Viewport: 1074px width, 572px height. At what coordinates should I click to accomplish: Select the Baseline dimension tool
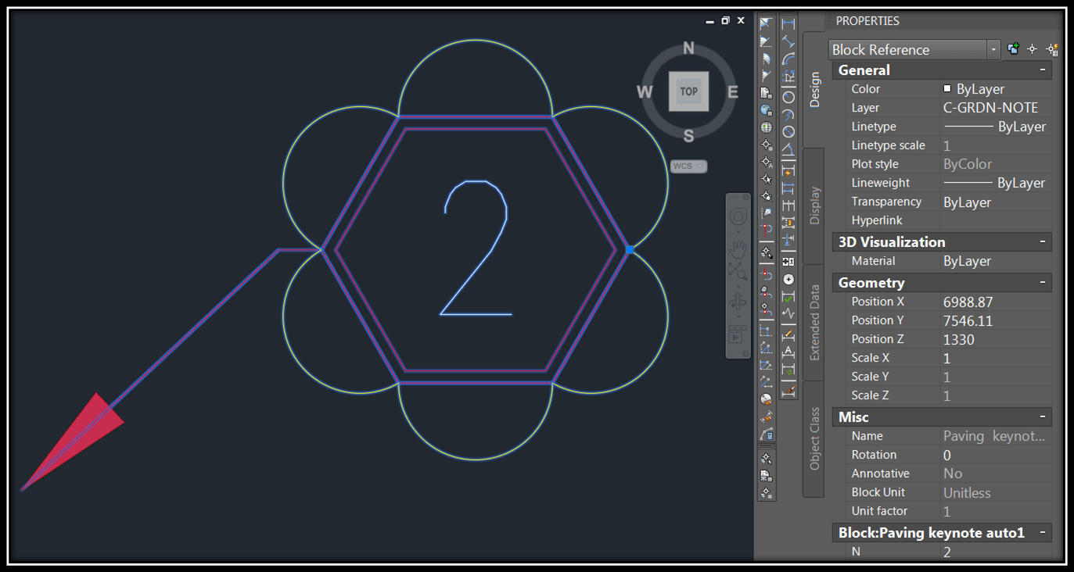click(788, 188)
